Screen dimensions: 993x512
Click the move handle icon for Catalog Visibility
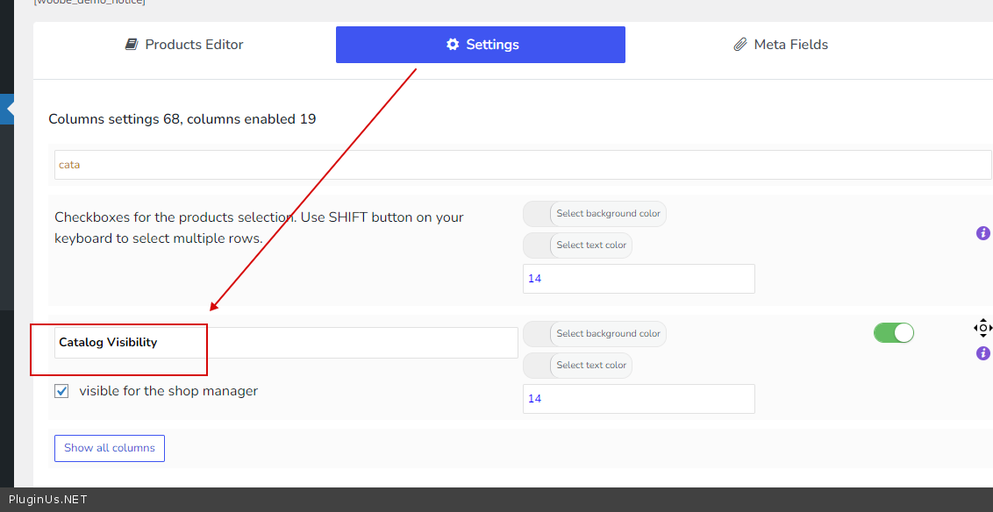point(982,328)
